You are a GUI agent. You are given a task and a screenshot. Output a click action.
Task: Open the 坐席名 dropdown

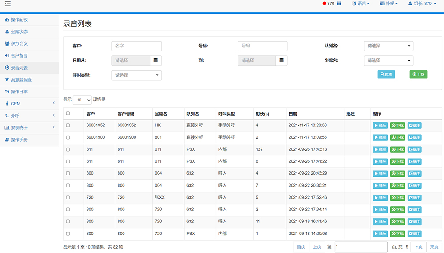click(x=388, y=61)
